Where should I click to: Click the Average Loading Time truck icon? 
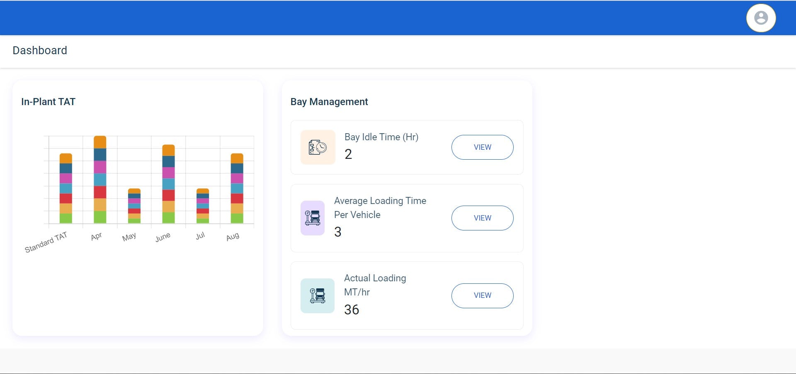pos(313,218)
